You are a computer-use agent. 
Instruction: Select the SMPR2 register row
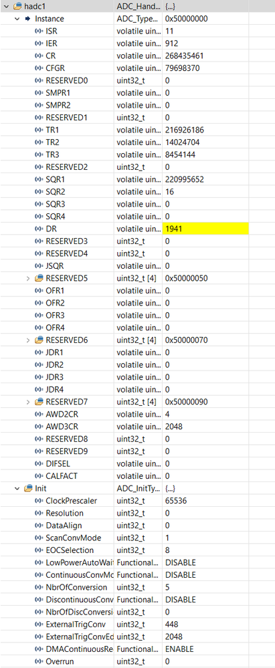coord(137,105)
